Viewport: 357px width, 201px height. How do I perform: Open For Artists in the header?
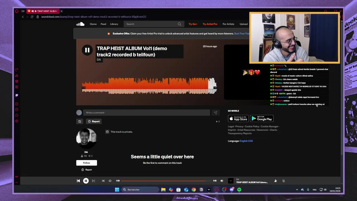click(228, 24)
